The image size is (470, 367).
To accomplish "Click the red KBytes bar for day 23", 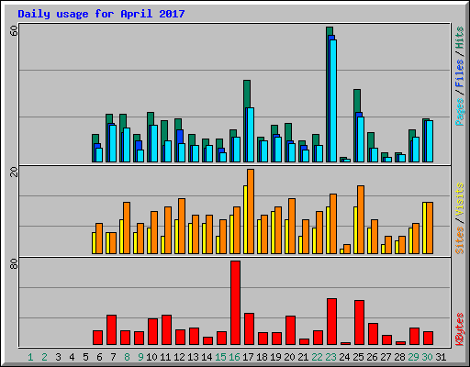I will point(331,322).
